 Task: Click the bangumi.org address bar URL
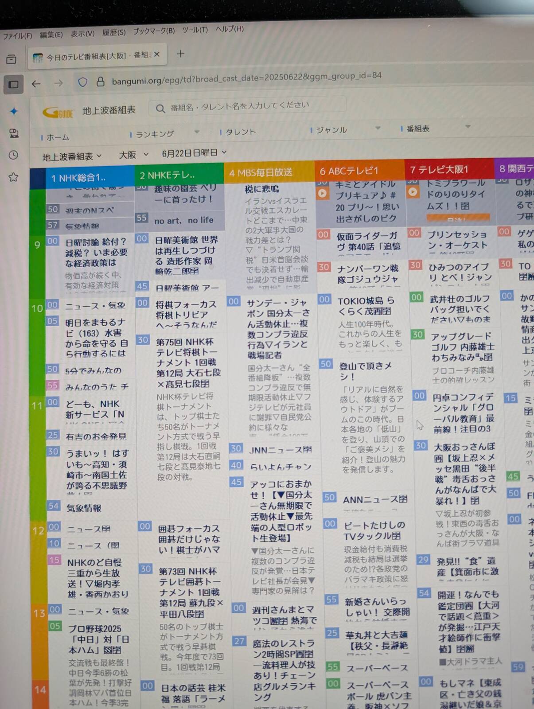pos(246,78)
